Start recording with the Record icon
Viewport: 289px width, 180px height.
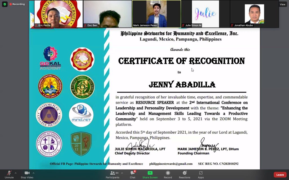pos(168,173)
